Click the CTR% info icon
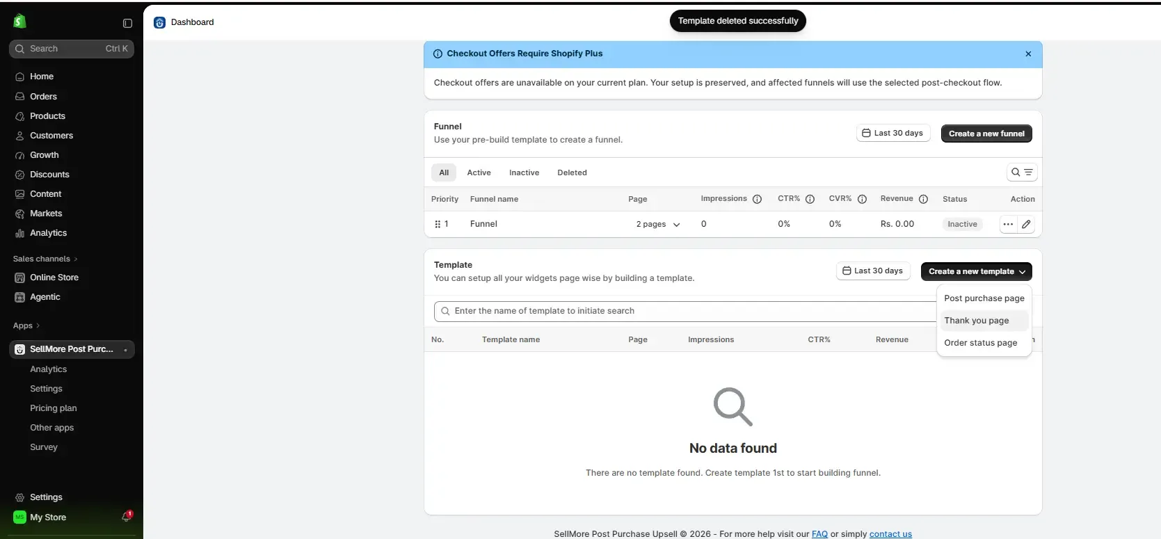Image resolution: width=1161 pixels, height=539 pixels. [810, 199]
